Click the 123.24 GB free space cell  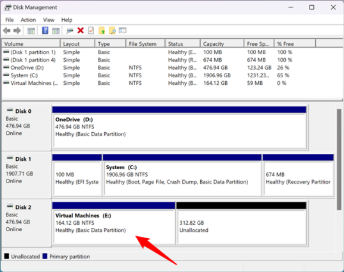(259, 68)
